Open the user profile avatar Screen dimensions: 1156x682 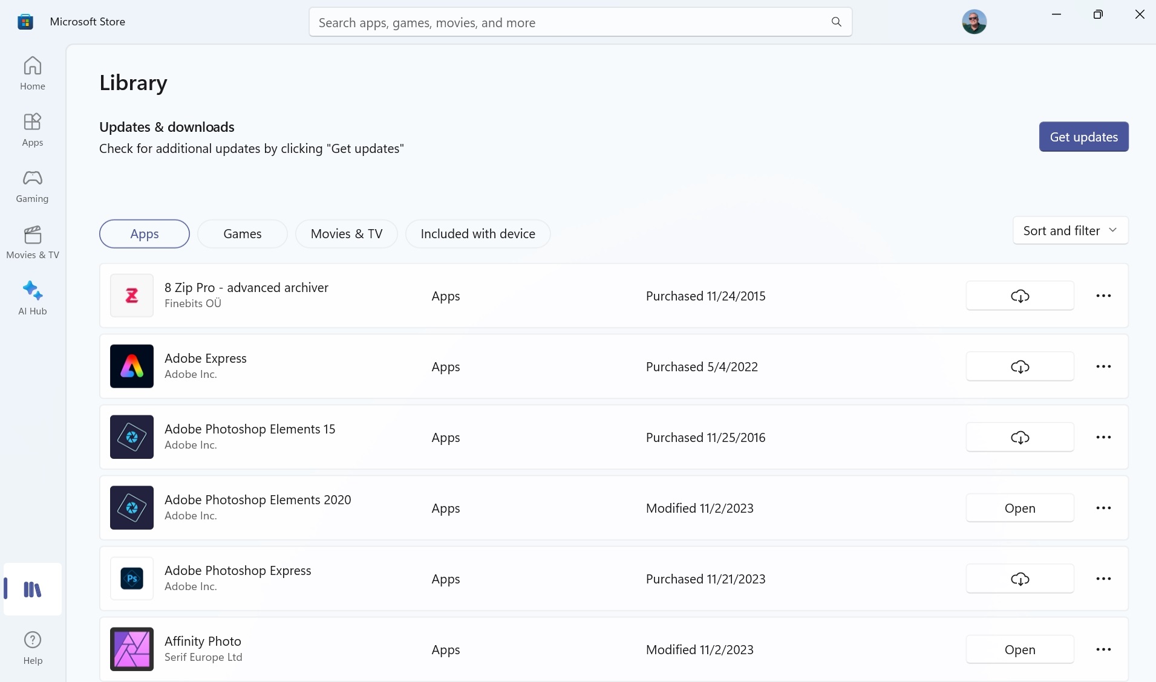(x=974, y=22)
